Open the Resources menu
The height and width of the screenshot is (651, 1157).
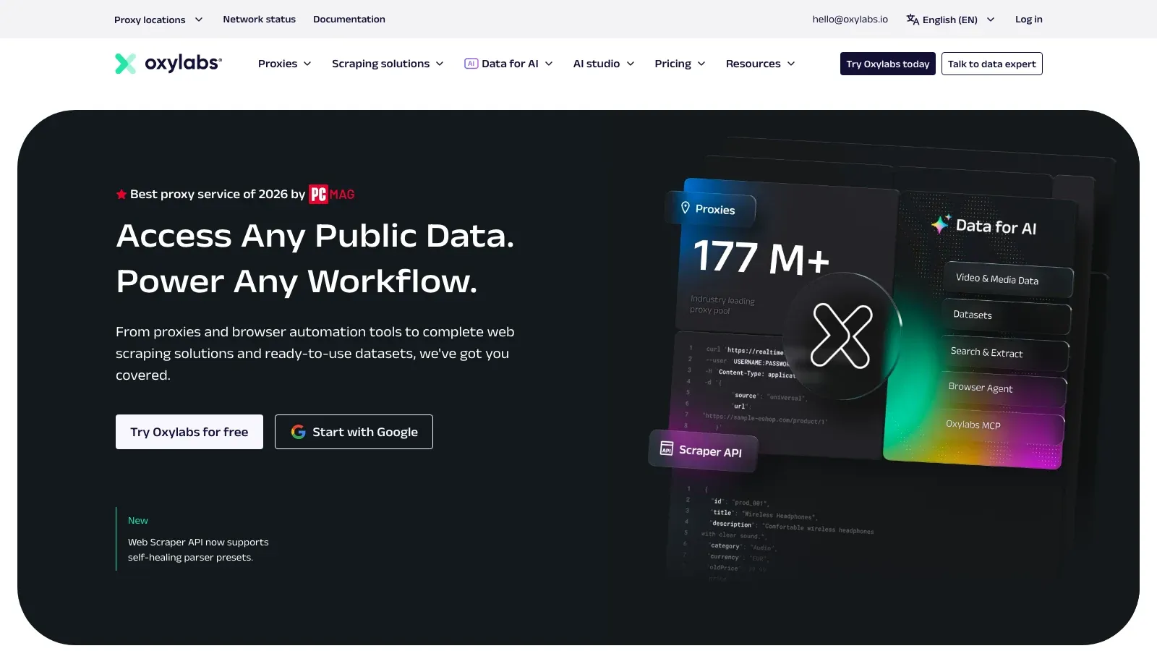click(760, 64)
